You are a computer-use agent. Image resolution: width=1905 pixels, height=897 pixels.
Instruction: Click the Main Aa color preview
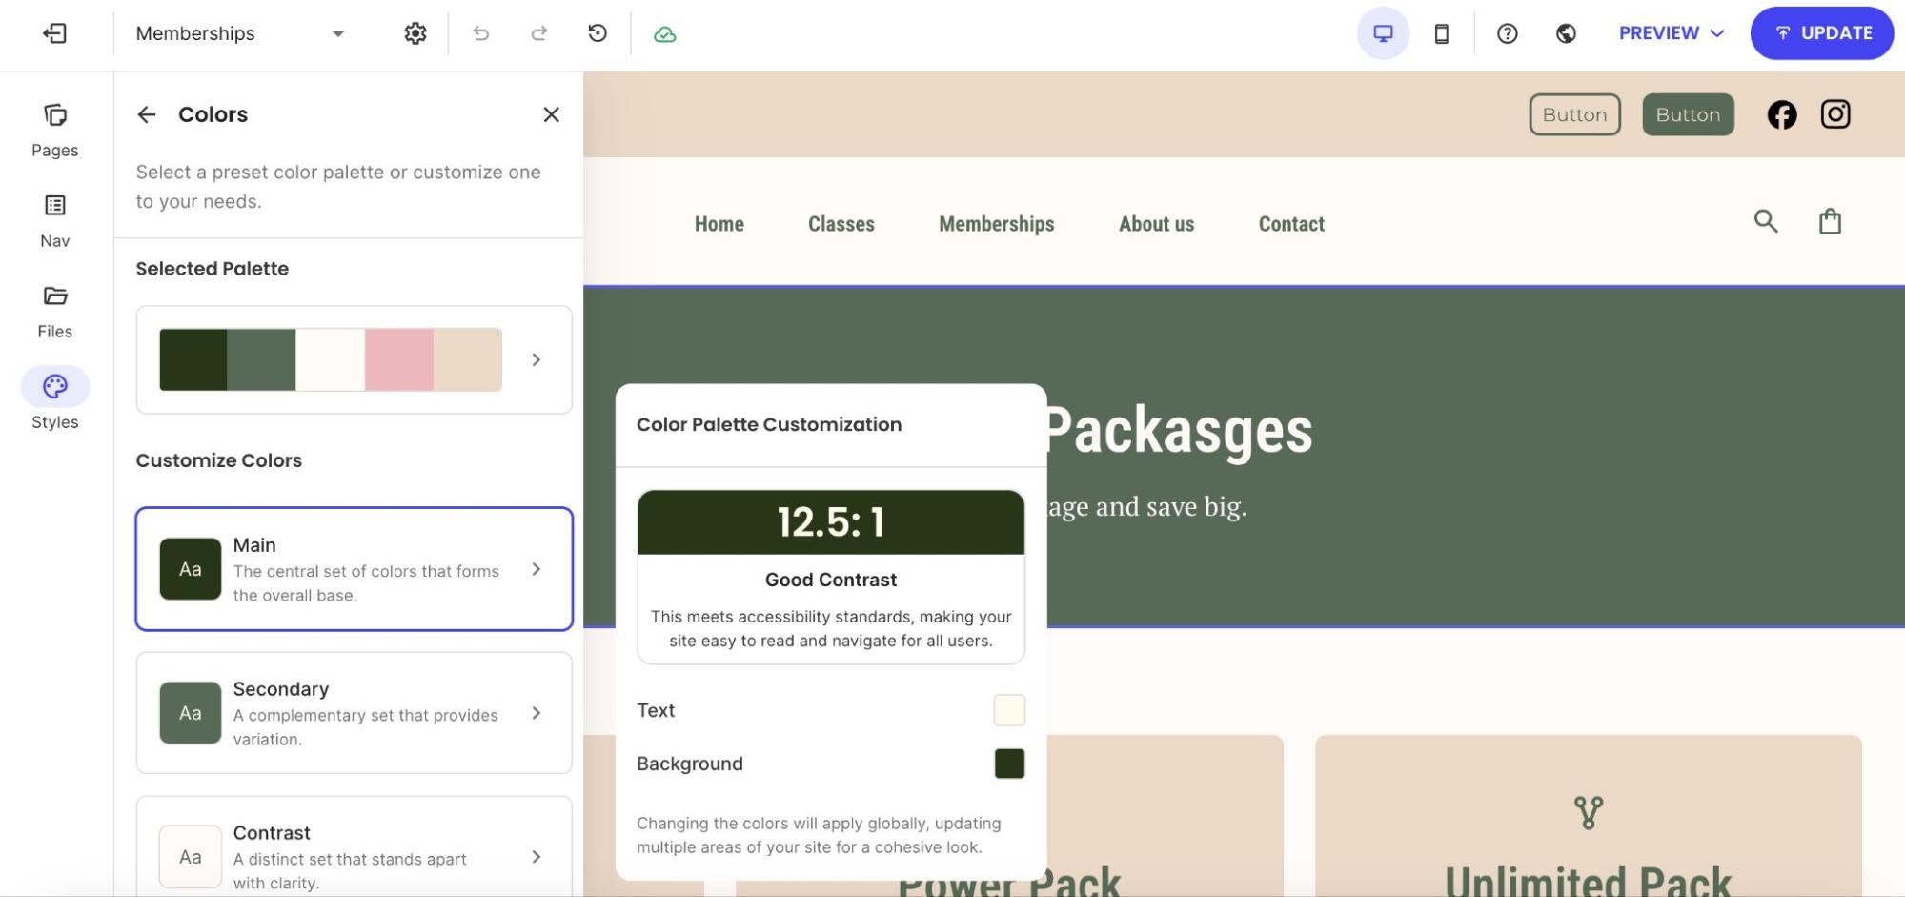tap(191, 569)
